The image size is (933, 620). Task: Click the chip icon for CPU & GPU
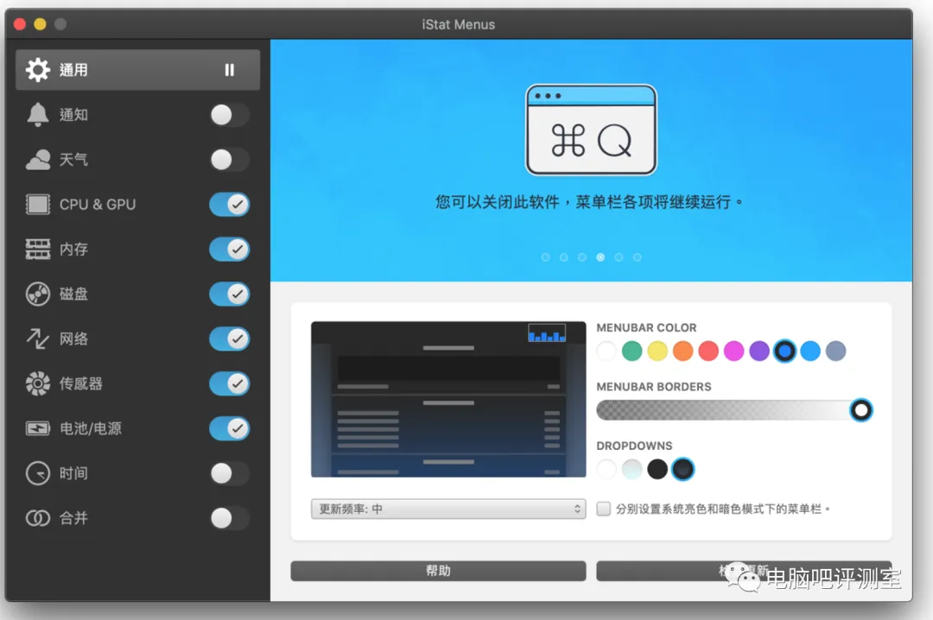[37, 204]
